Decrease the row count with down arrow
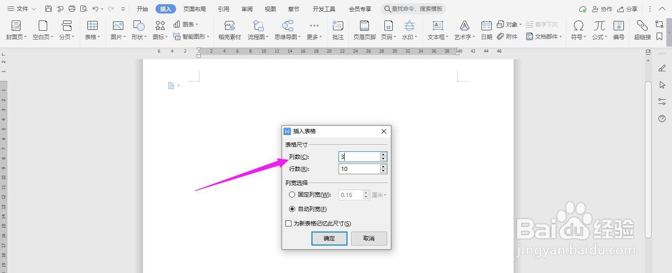Screen dimensions: 672x273 (383, 171)
